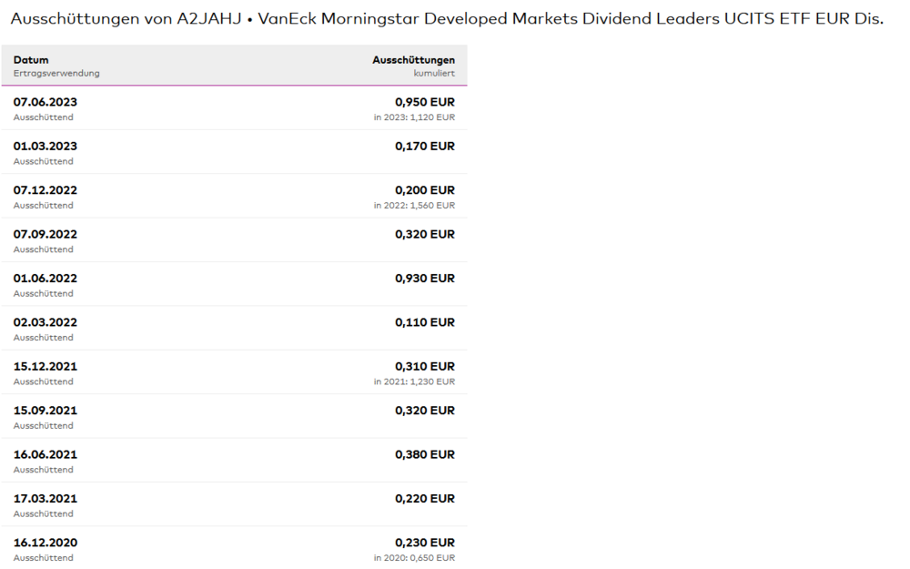Click the page heading for ETF A2JAHJ
Screen dimensions: 910x569
(x=446, y=18)
